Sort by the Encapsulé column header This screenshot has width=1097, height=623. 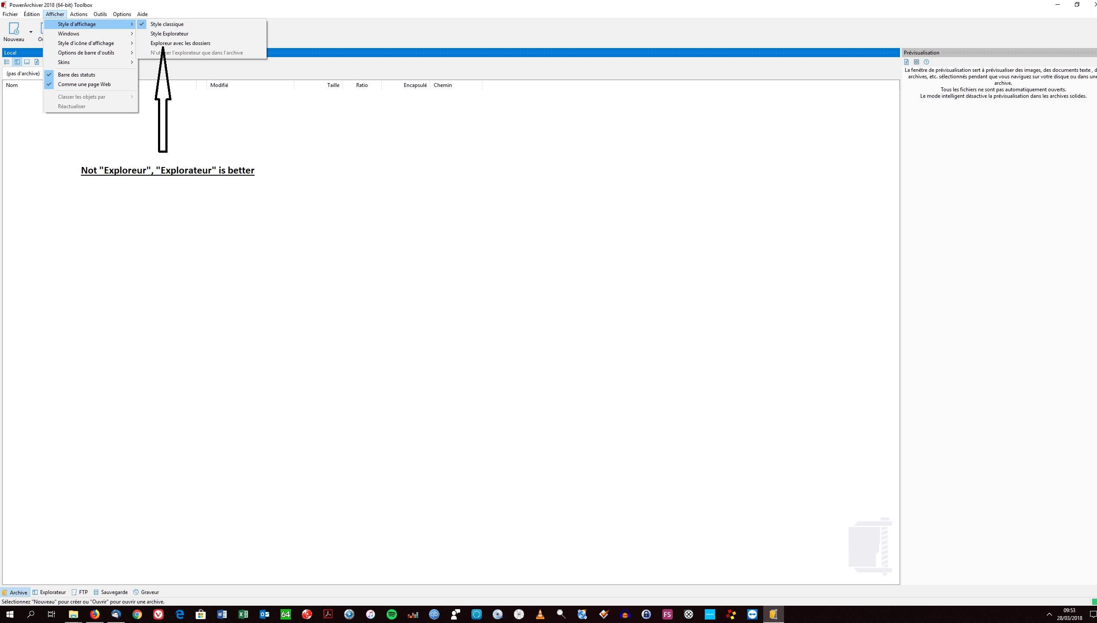pos(406,85)
